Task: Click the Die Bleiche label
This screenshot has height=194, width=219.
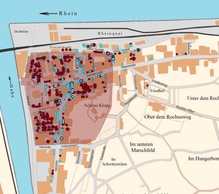Action: pyautogui.click(x=21, y=32)
